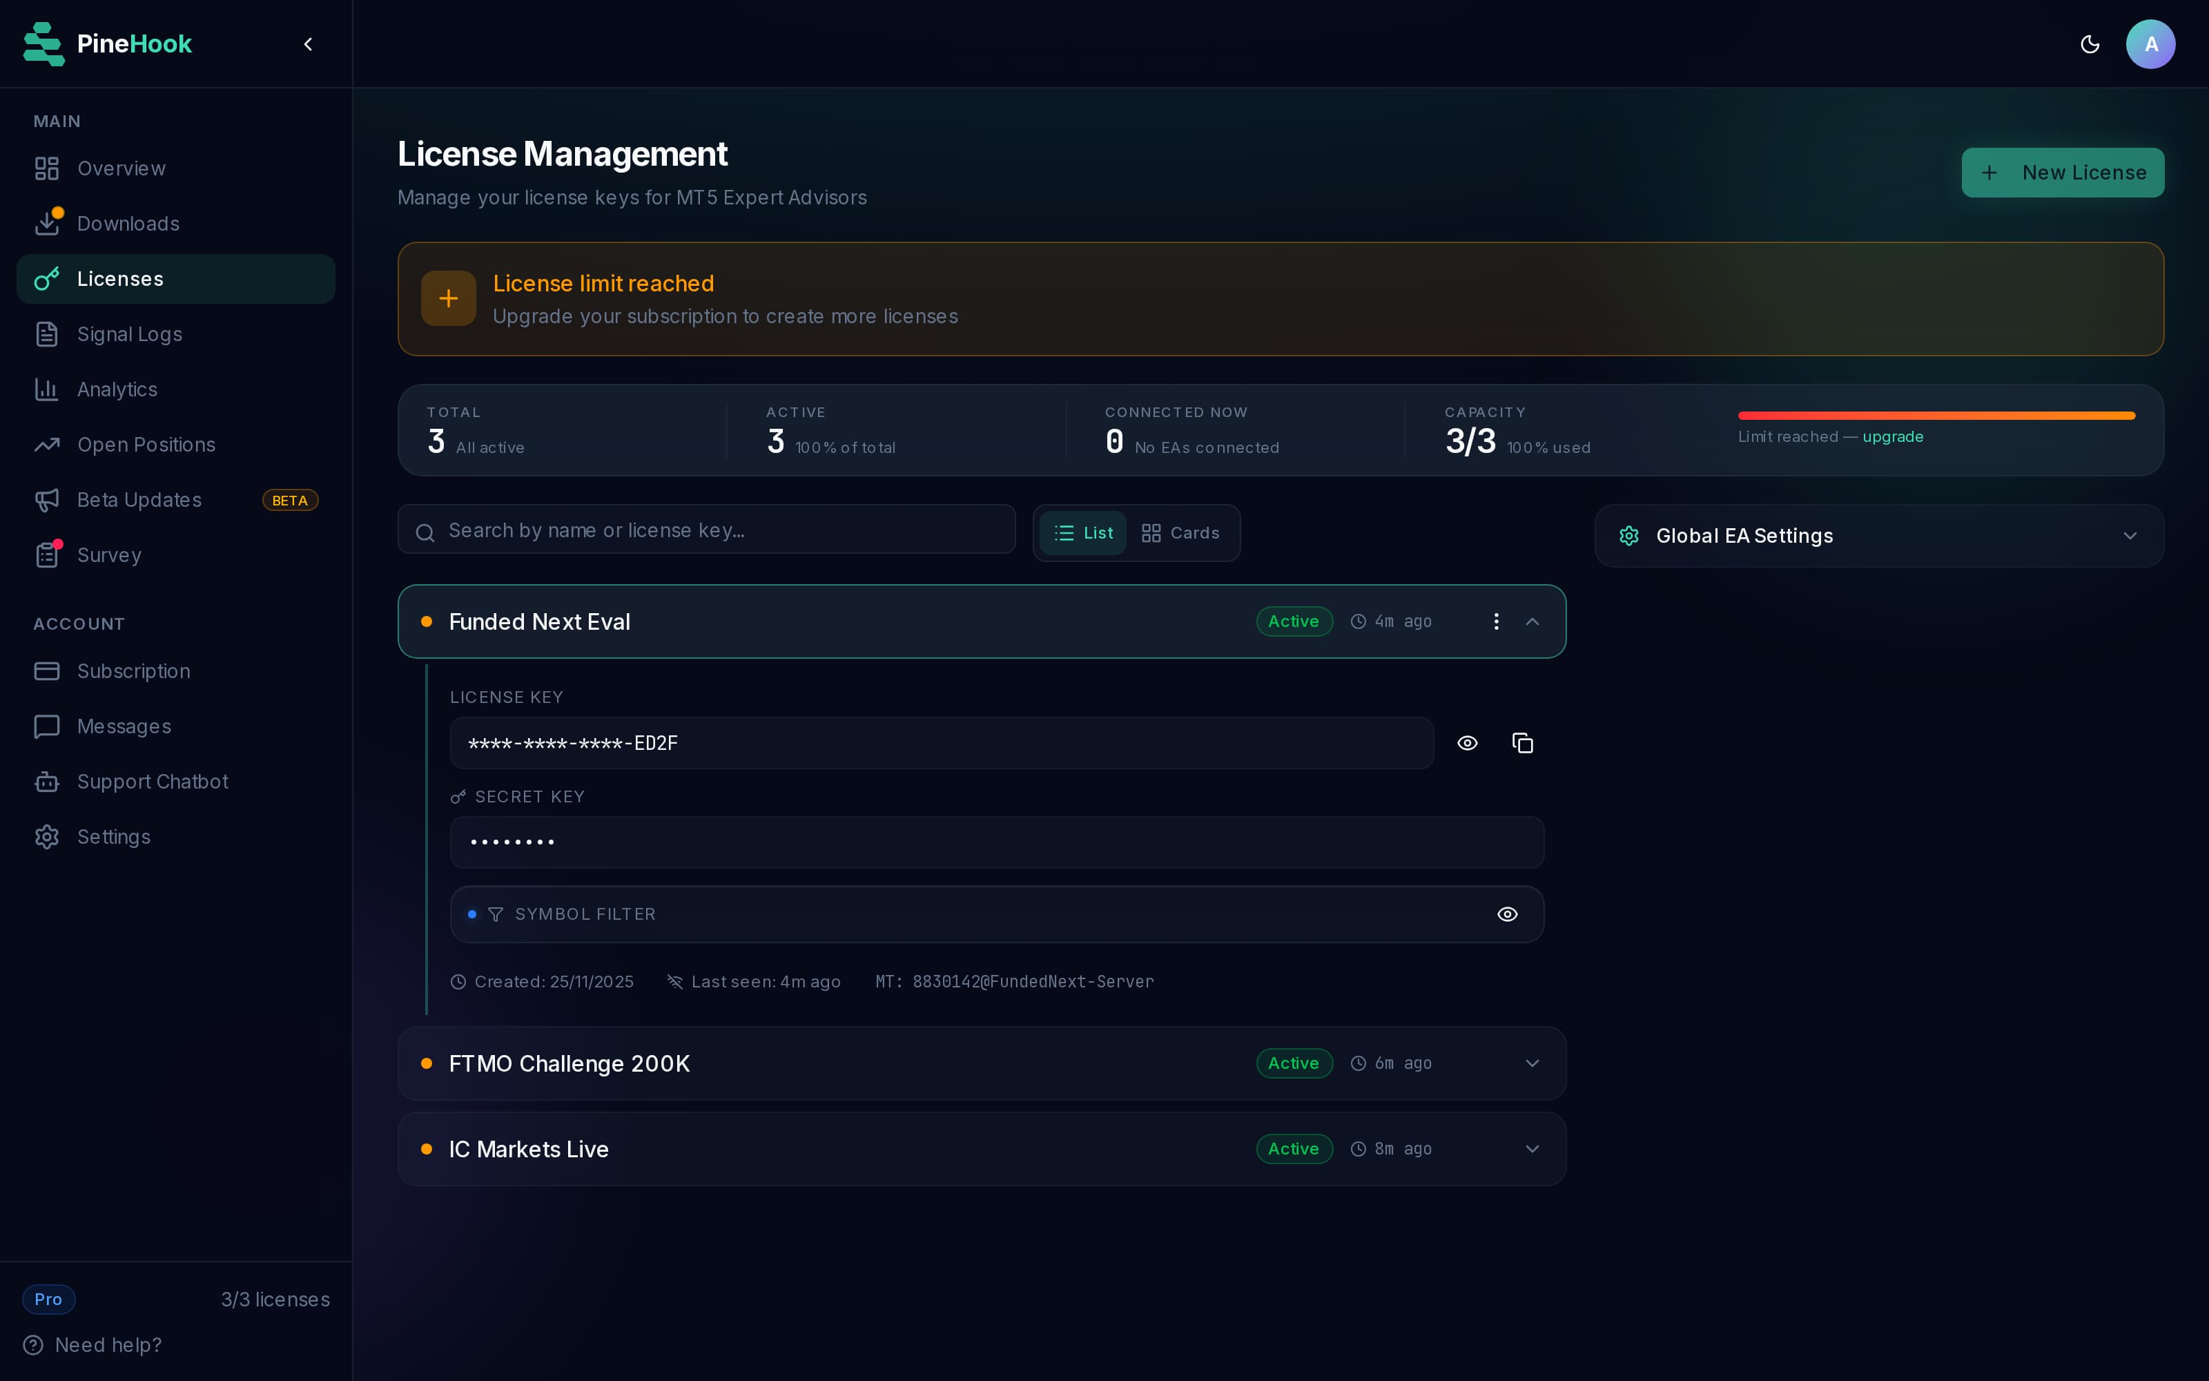Collapse the Funded Next Eval license
This screenshot has width=2209, height=1381.
pyautogui.click(x=1532, y=622)
